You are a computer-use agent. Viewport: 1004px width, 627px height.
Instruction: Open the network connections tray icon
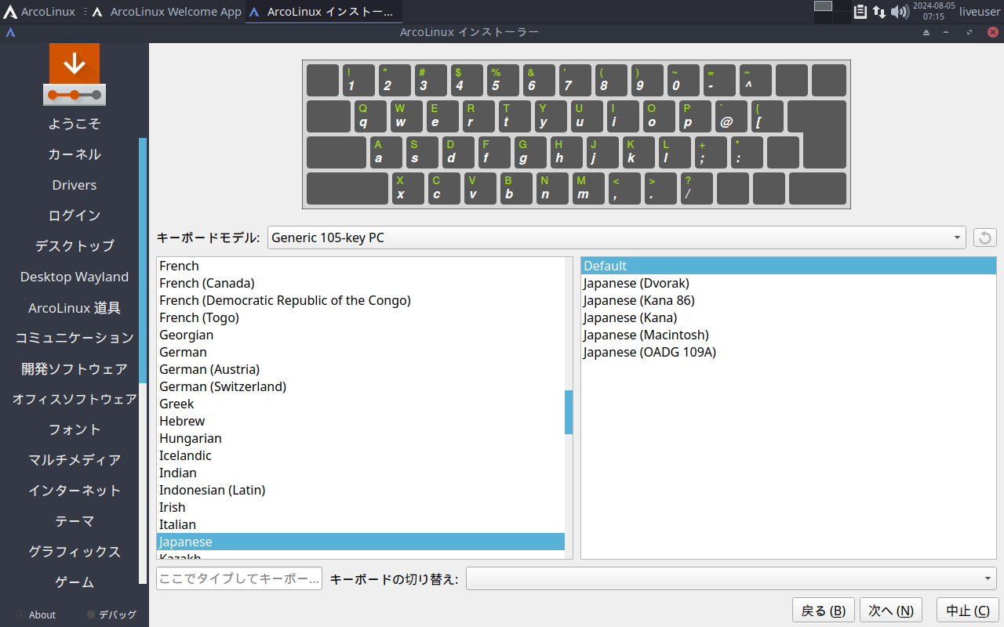tap(879, 12)
